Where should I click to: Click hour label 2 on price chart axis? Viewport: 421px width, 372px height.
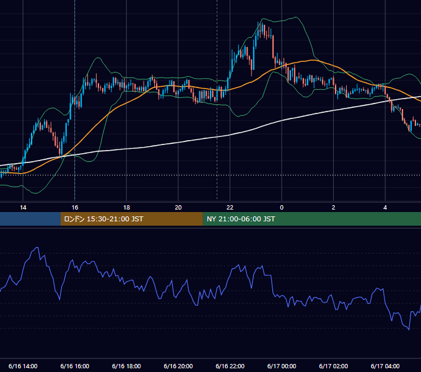(x=334, y=208)
